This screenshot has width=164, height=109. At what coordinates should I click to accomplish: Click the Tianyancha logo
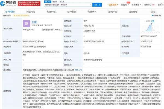tap(8, 4)
